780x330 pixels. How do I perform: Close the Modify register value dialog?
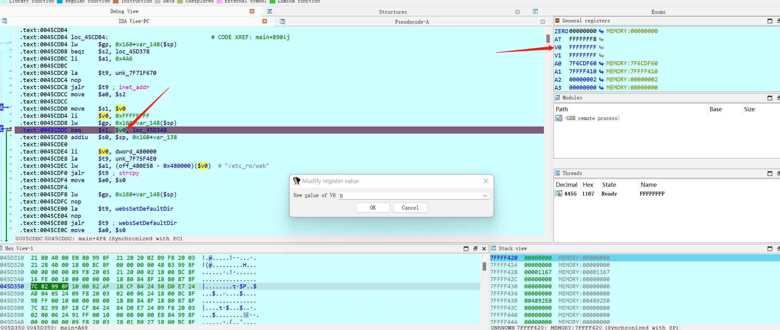tap(486, 181)
